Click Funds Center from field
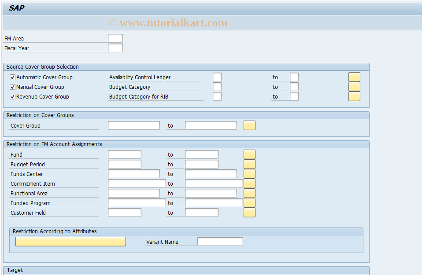Screen dimensions: 422x275 (x=134, y=174)
